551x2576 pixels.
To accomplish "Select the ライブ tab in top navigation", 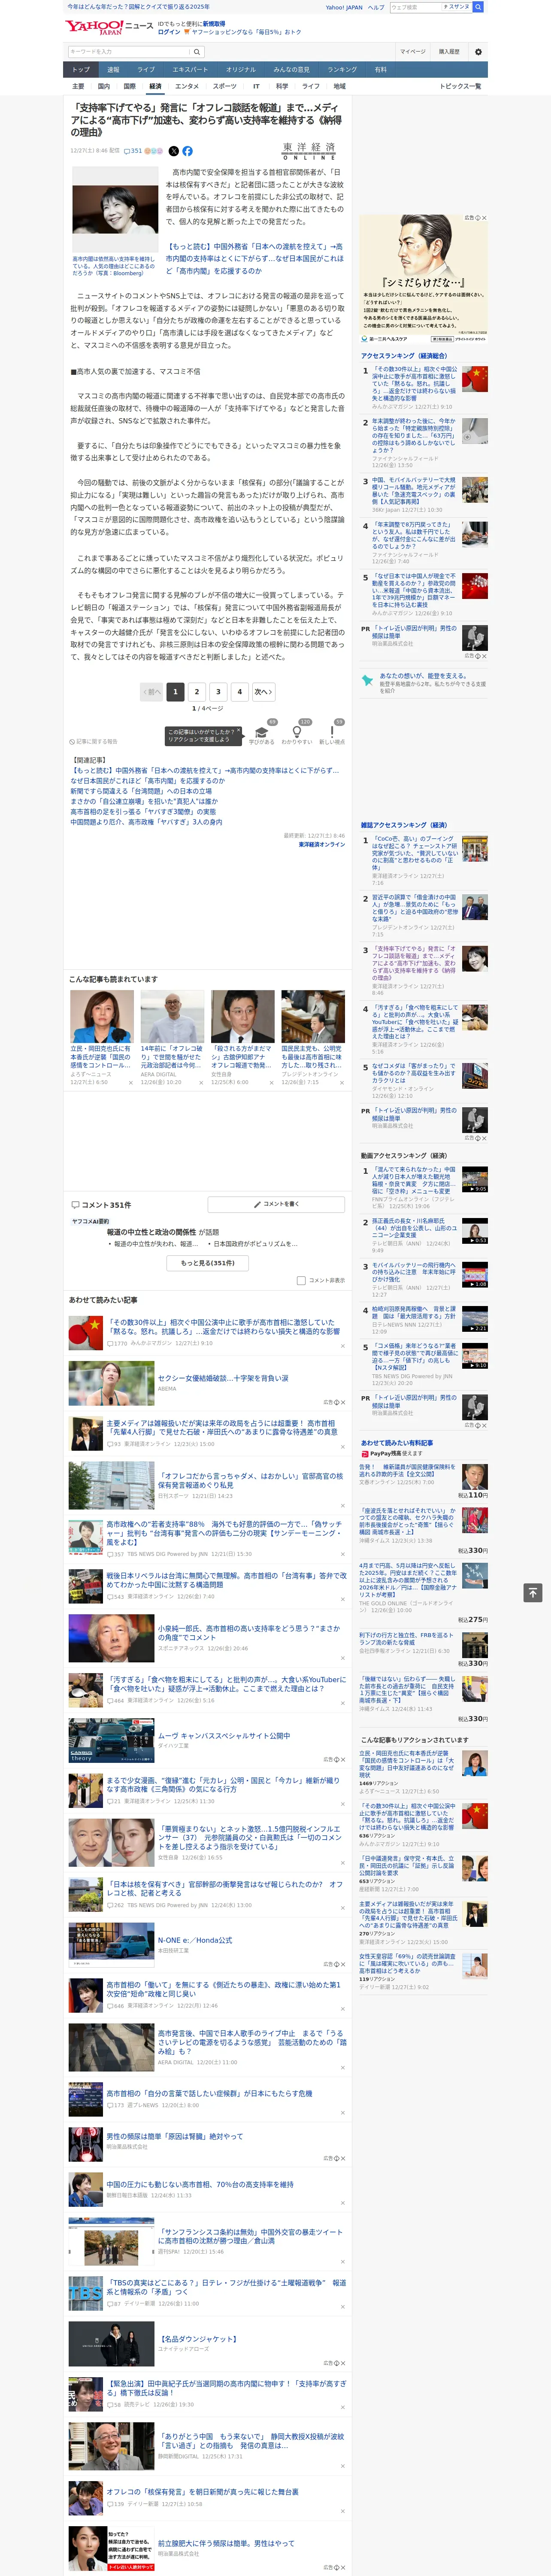I will point(146,69).
